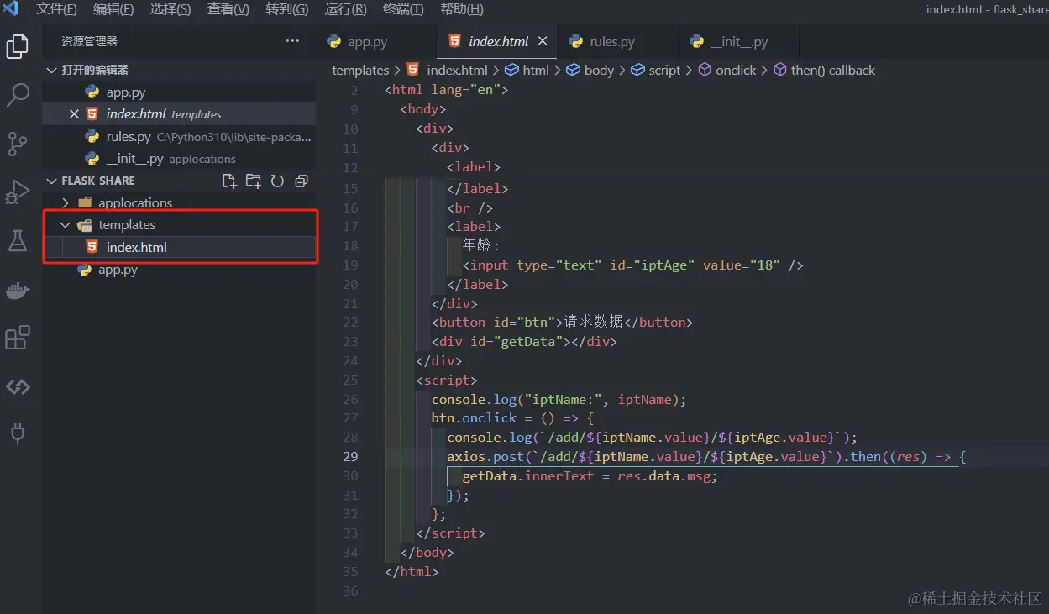Open the Source Control view
Screen dimensions: 1049x614
tap(18, 144)
